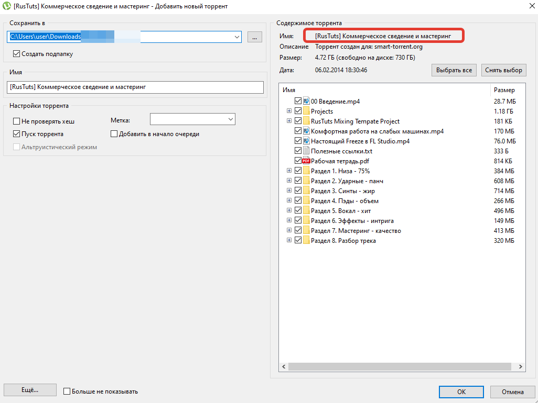Click Снять выбор button

coord(503,70)
